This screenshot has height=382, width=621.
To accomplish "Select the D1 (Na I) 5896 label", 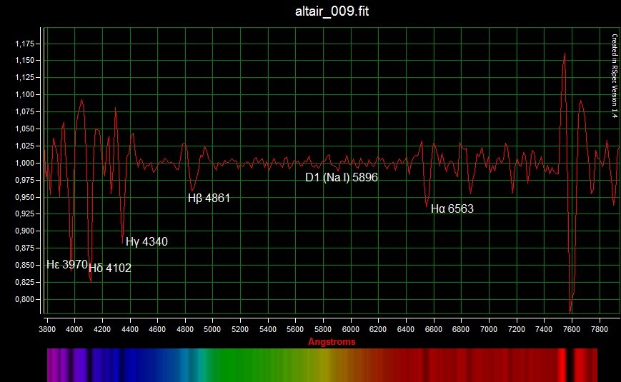I will pyautogui.click(x=342, y=177).
